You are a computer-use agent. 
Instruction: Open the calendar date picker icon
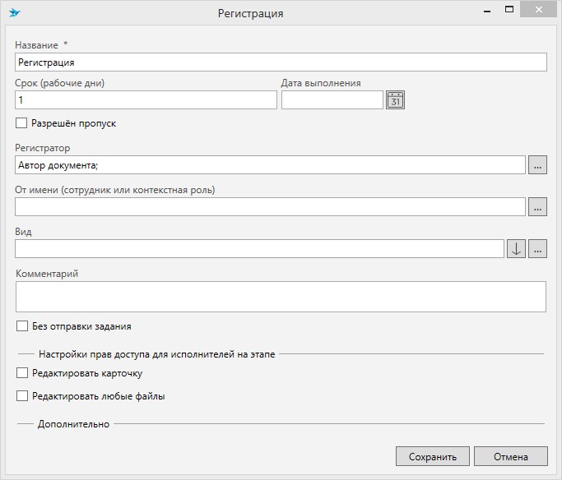point(395,100)
